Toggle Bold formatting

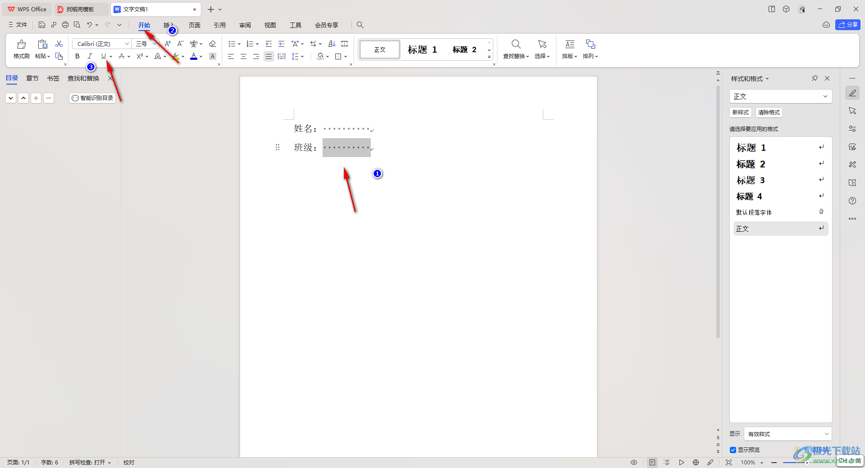point(77,56)
